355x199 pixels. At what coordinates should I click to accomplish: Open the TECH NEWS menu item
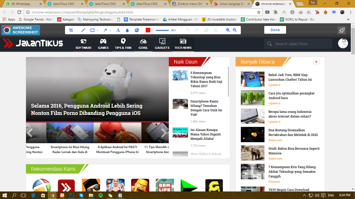coord(183,44)
